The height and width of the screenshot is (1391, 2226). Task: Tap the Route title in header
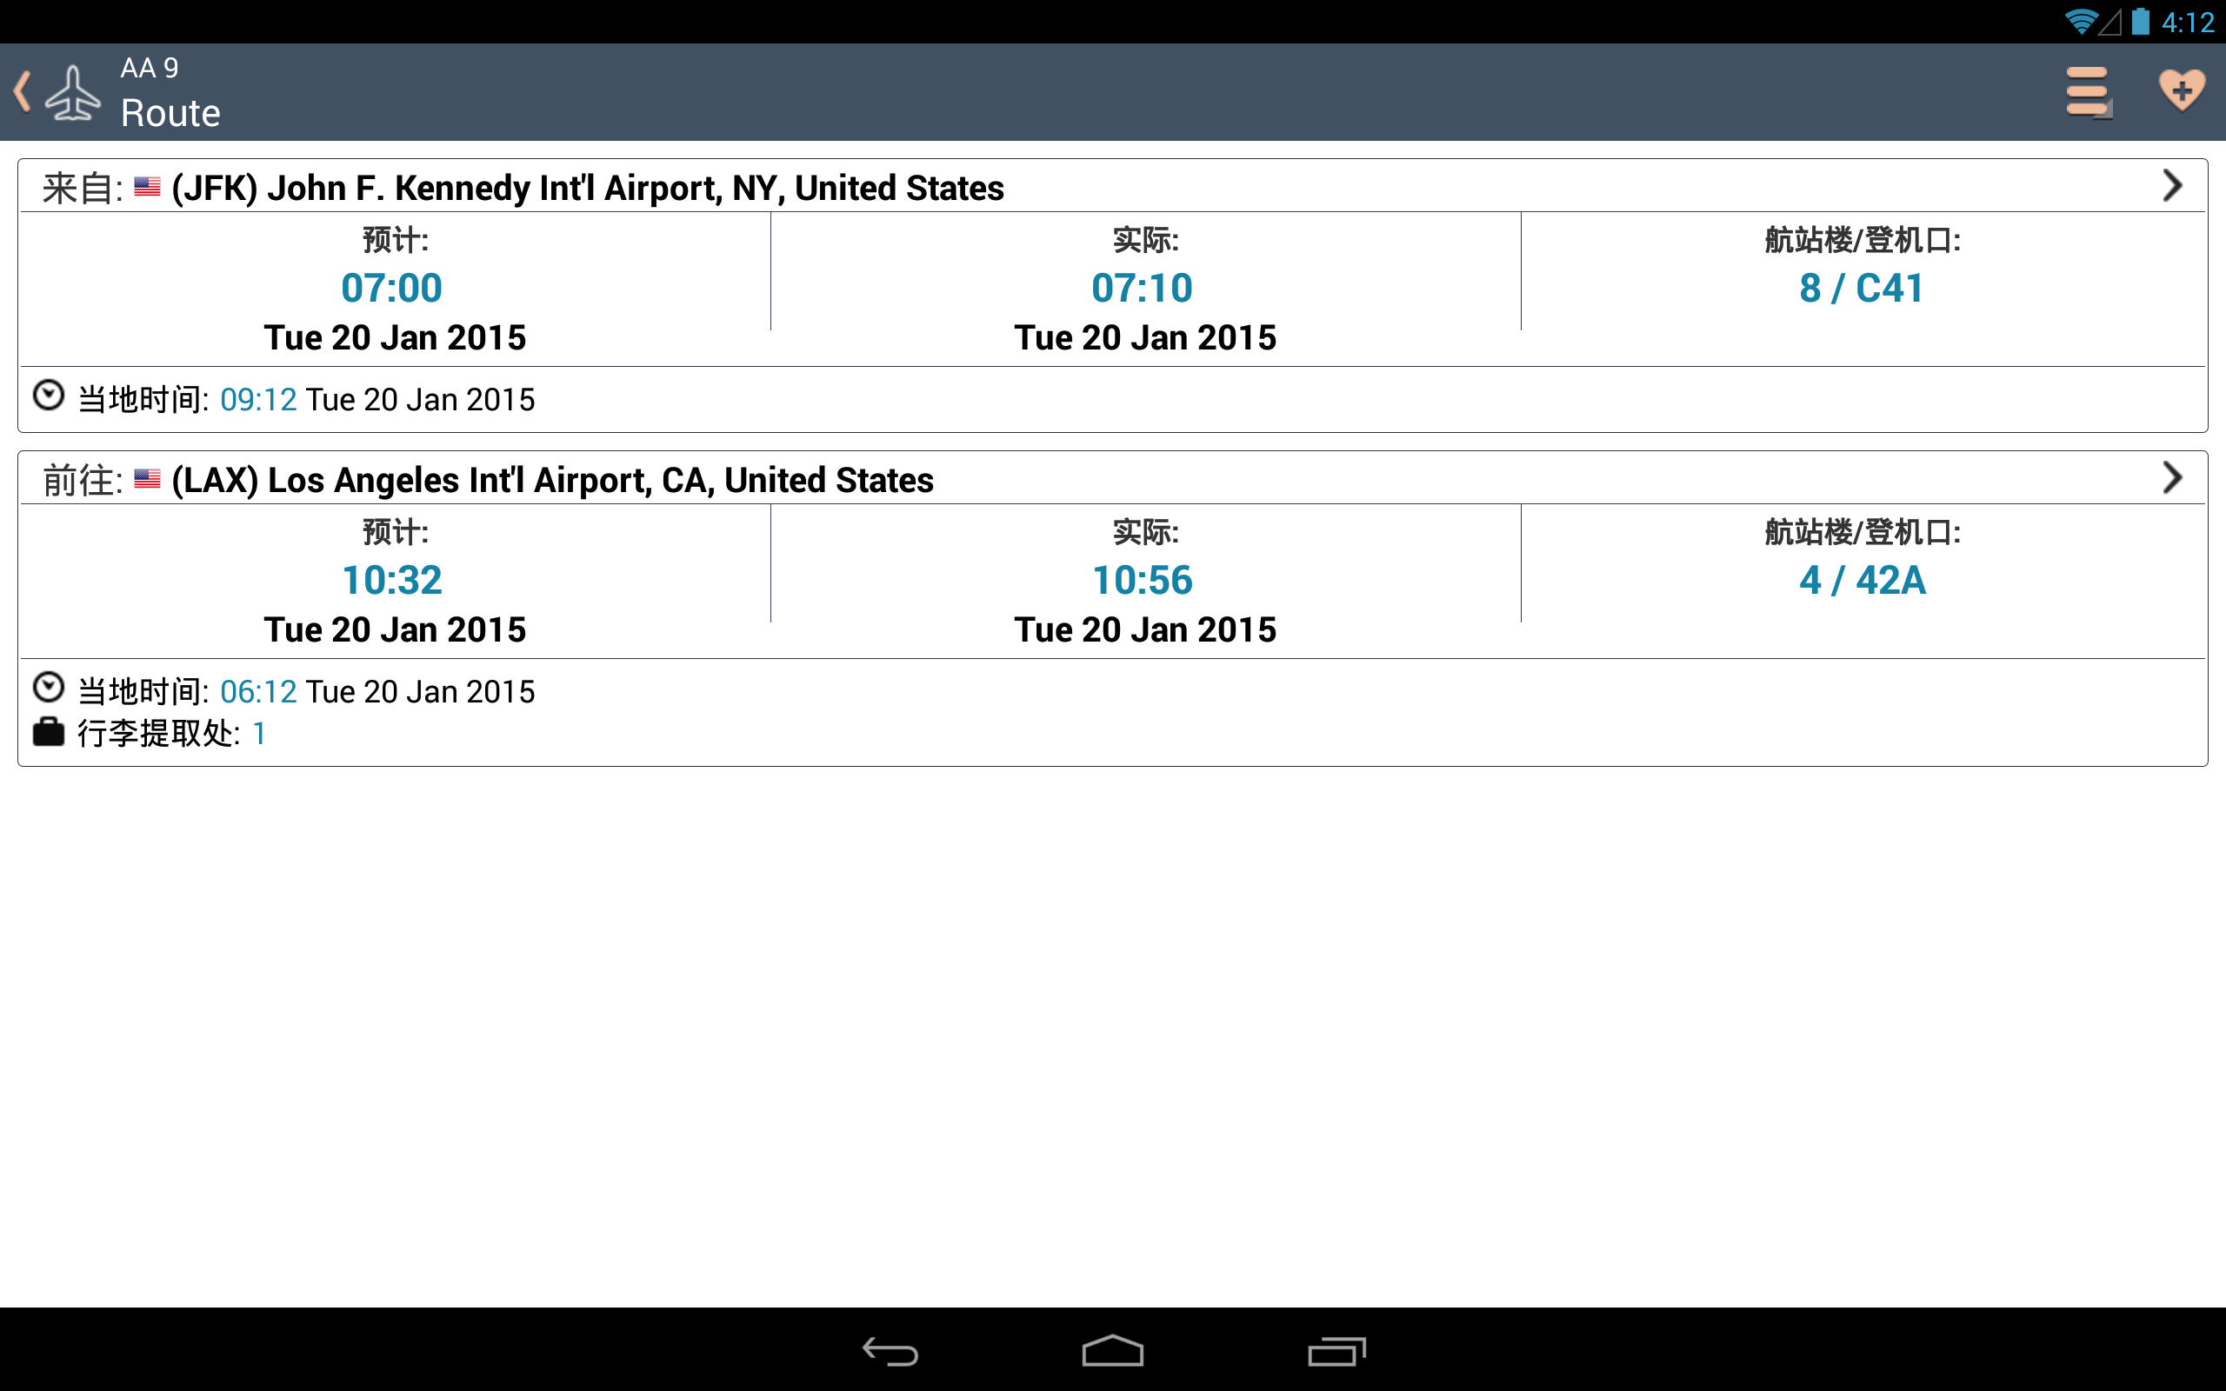tap(170, 113)
